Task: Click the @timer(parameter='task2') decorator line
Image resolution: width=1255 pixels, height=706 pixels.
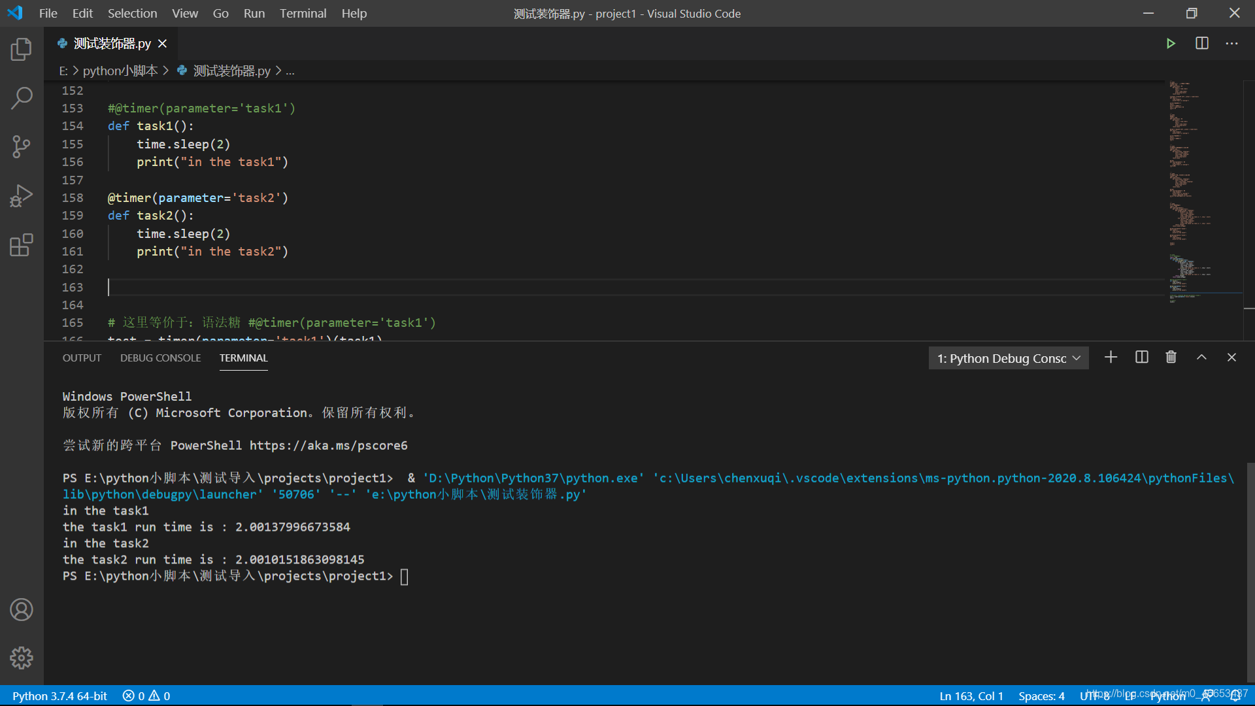Action: (198, 197)
